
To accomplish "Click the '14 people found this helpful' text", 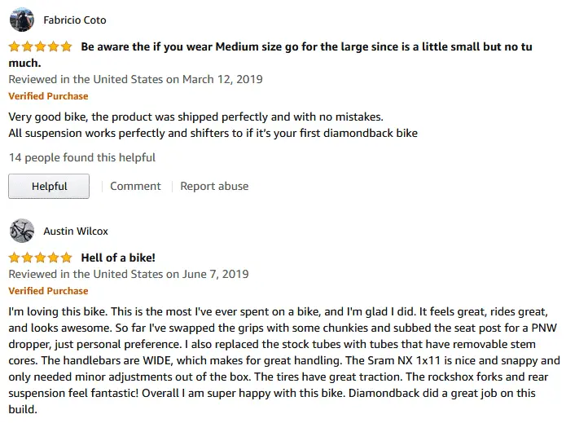I will [82, 157].
